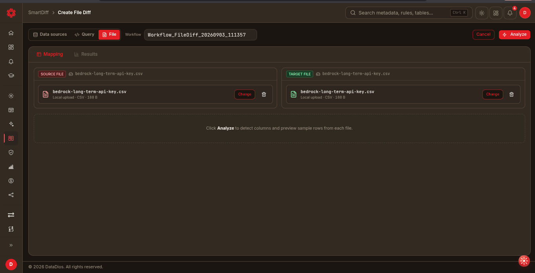Open the active SmartDiff compare icon
The width and height of the screenshot is (535, 273).
click(11, 138)
